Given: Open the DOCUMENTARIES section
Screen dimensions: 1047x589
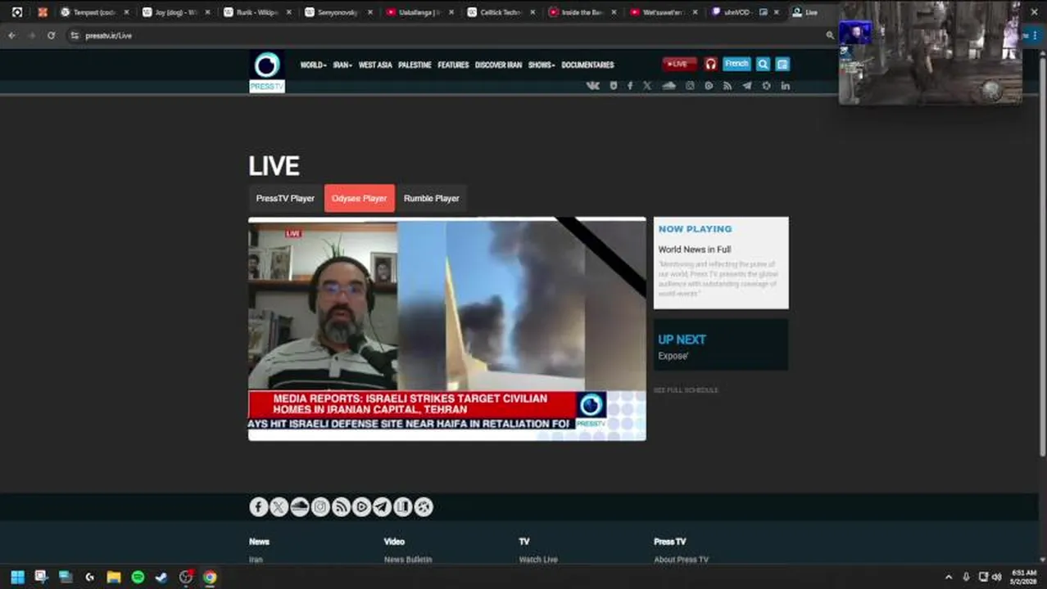Looking at the screenshot, I should coord(587,65).
